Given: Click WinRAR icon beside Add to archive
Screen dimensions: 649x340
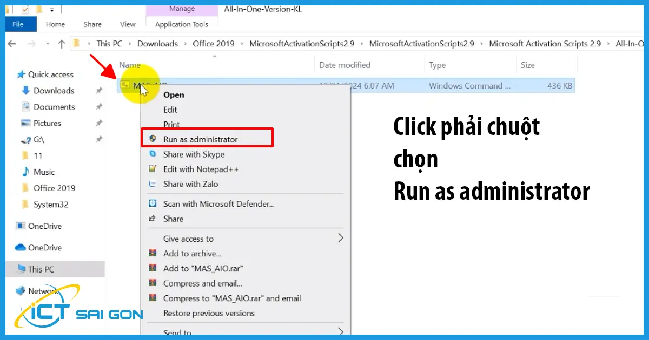Looking at the screenshot, I should pyautogui.click(x=153, y=254).
